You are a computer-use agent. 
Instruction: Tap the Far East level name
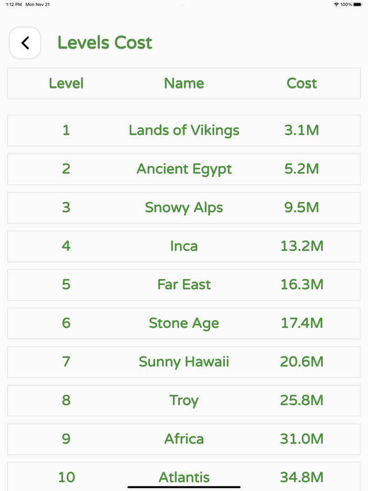(184, 285)
